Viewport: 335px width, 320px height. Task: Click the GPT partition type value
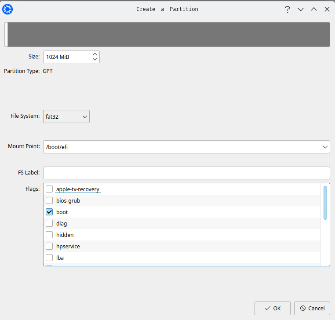pyautogui.click(x=47, y=71)
